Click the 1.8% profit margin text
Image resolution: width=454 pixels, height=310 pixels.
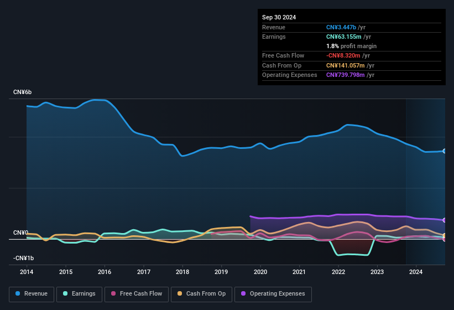tap(351, 46)
